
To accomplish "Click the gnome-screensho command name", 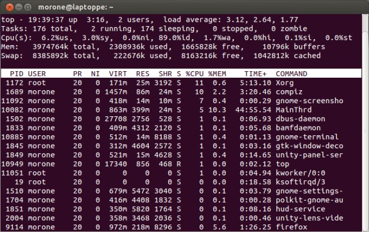I will click(x=309, y=101).
